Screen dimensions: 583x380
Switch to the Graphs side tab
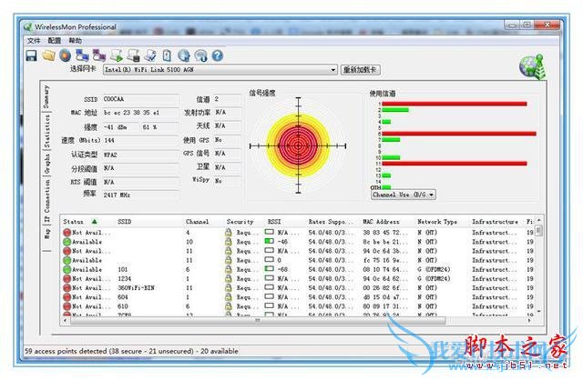[x=46, y=164]
